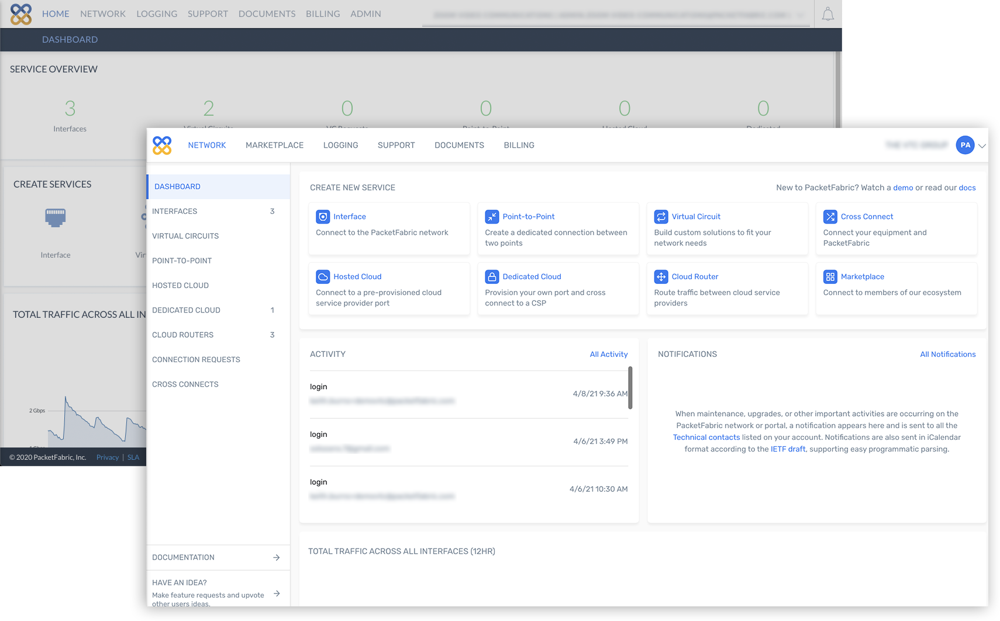
Task: Open the Marketplace tab in top navigation
Action: (x=274, y=145)
